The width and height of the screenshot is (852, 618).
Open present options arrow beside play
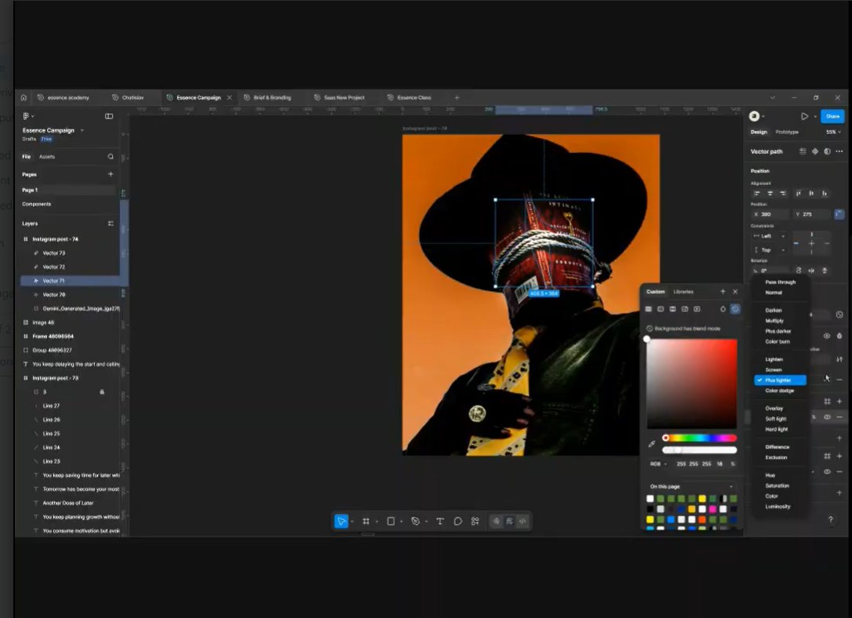[815, 117]
